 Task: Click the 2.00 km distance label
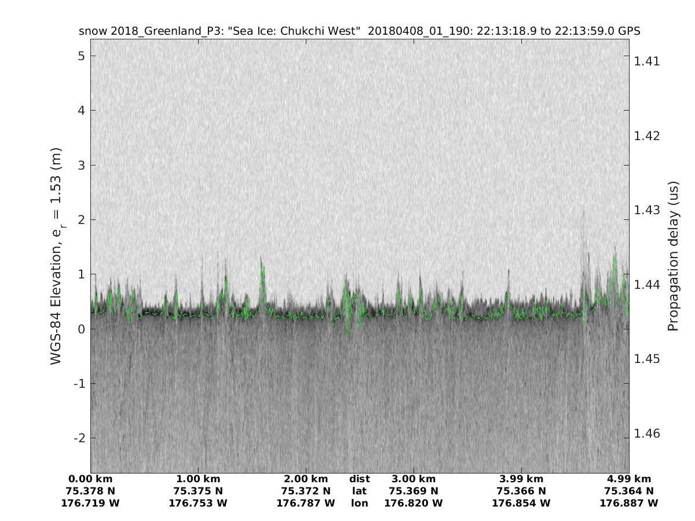click(x=306, y=479)
